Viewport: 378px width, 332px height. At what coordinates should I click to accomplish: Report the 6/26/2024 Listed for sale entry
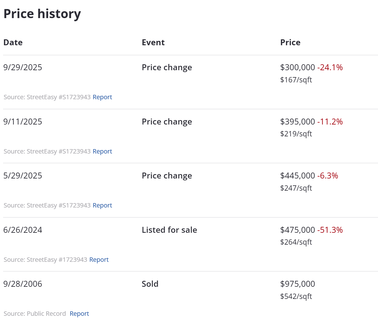[99, 260]
